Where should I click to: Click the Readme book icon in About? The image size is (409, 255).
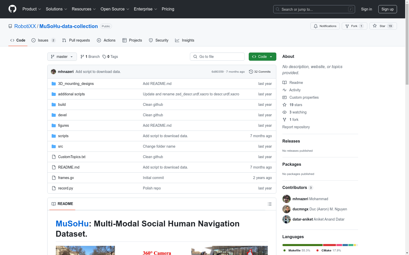[285, 83]
